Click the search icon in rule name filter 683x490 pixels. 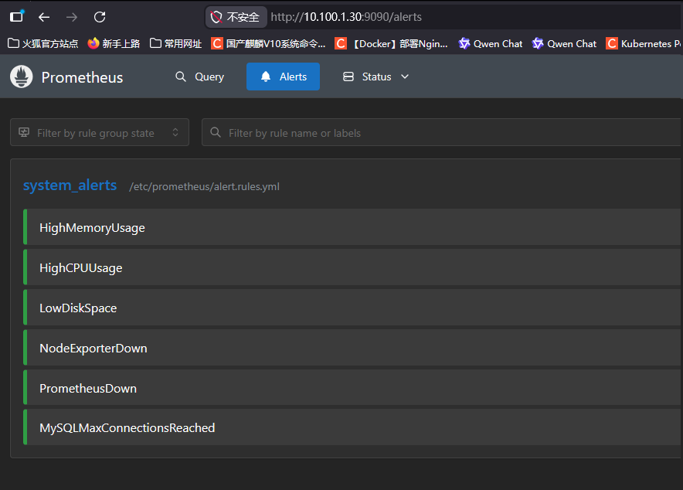[x=216, y=132]
